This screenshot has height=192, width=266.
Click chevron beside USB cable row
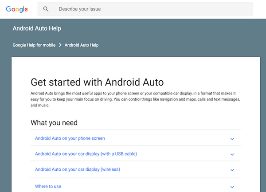[x=232, y=154]
